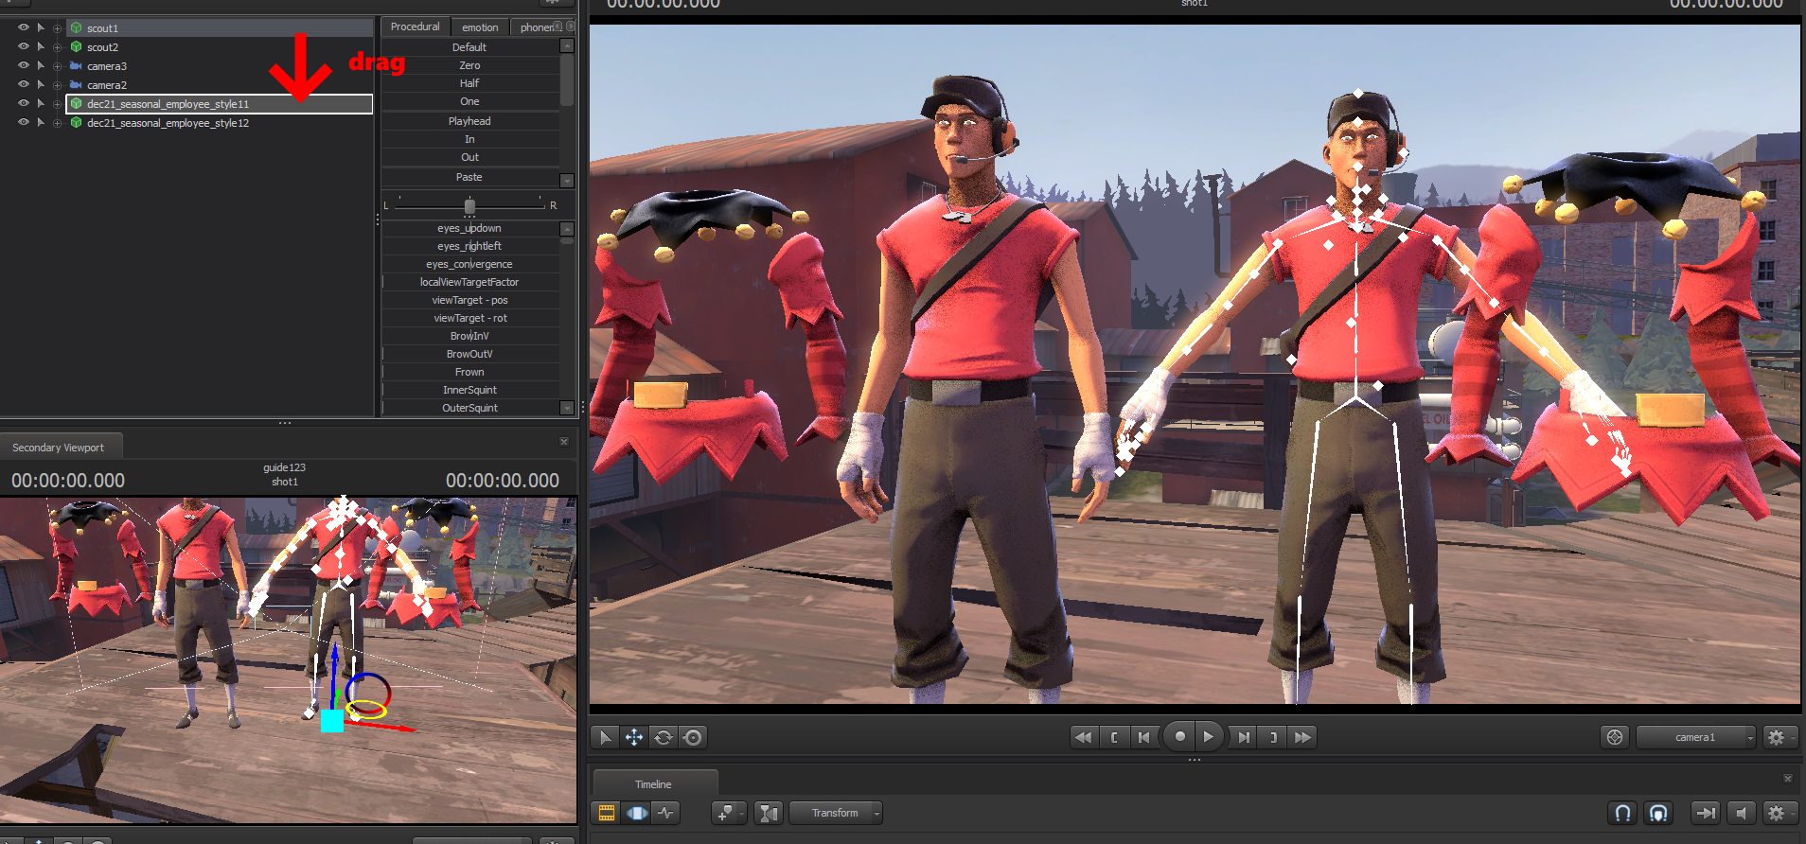The height and width of the screenshot is (844, 1806).
Task: Apply the Zero preset
Action: 469,65
